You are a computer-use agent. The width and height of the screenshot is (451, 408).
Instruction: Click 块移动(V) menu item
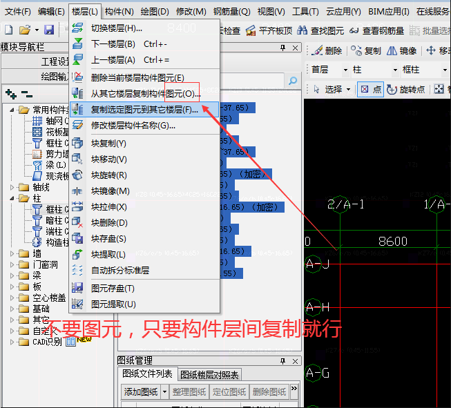pos(144,159)
